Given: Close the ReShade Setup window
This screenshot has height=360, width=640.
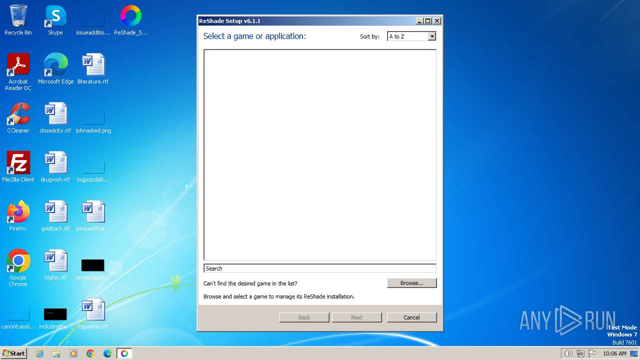Looking at the screenshot, I should click(x=437, y=21).
